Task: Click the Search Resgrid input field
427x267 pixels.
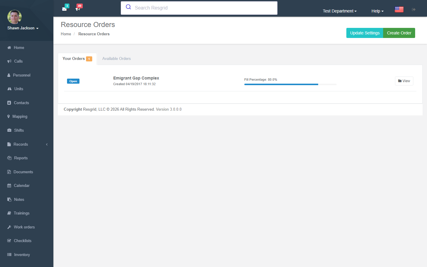Action: click(199, 8)
